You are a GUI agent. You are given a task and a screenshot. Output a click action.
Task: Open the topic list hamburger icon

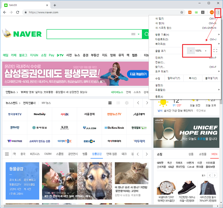pos(7,154)
